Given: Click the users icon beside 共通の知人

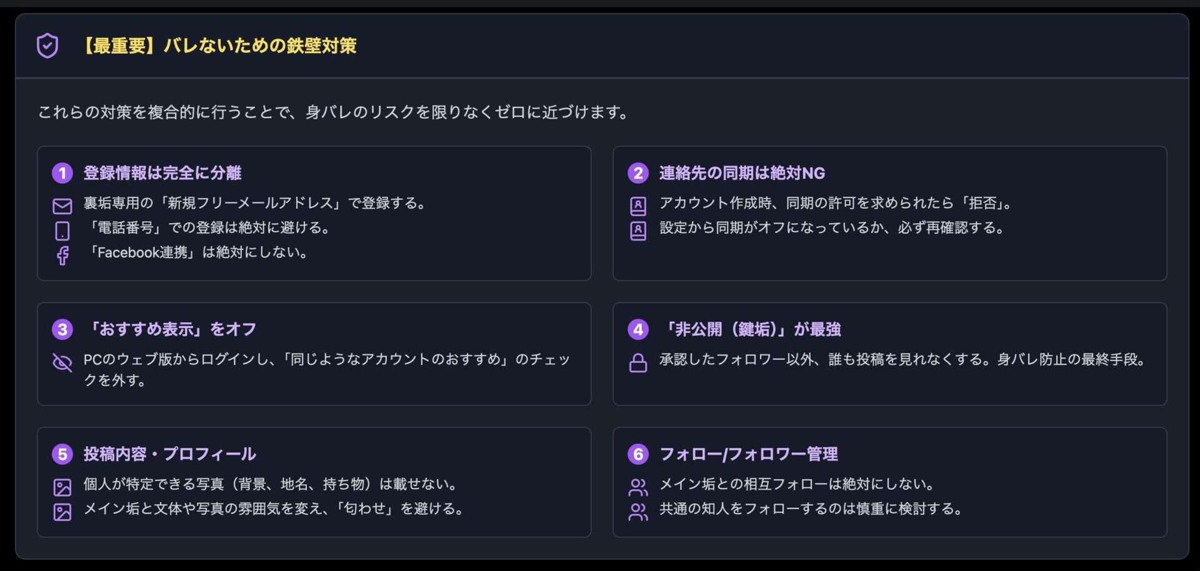Looking at the screenshot, I should tap(638, 512).
